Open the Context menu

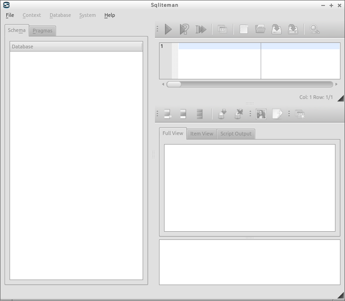[32, 15]
